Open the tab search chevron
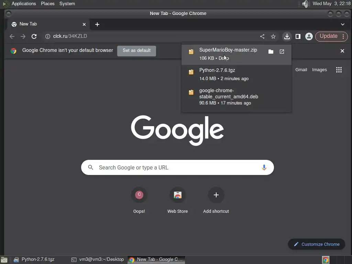Screen dimensions: 352x264 point(343,24)
